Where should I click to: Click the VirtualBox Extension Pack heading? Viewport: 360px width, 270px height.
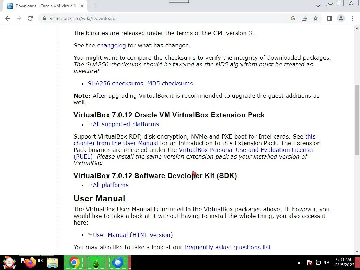pyautogui.click(x=169, y=115)
